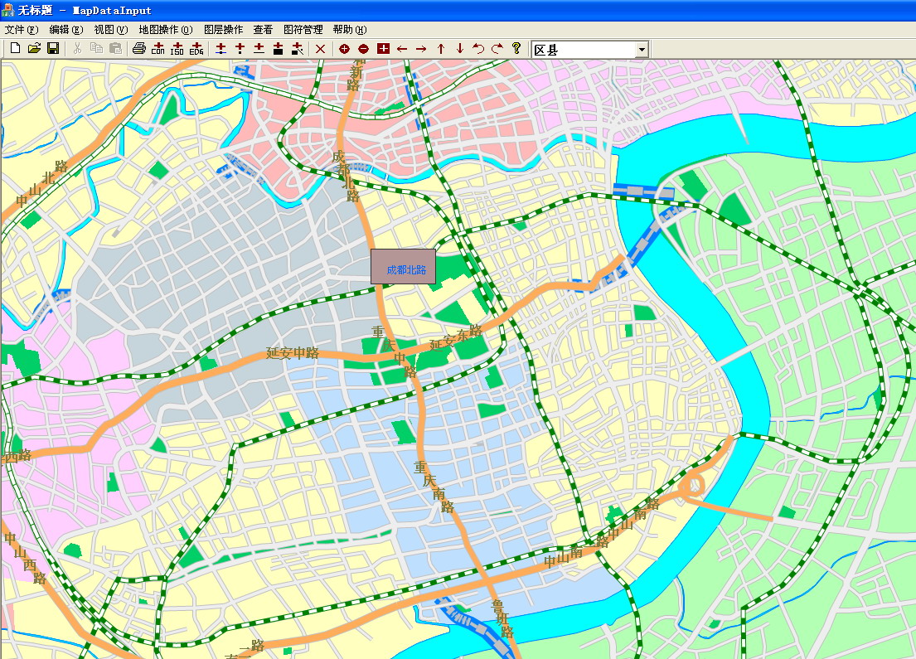
Task: Open an existing file
Action: point(35,48)
